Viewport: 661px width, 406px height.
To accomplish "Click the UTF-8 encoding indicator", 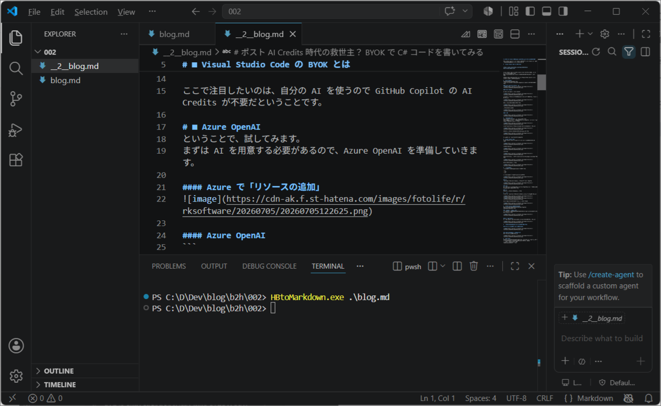I will click(516, 398).
